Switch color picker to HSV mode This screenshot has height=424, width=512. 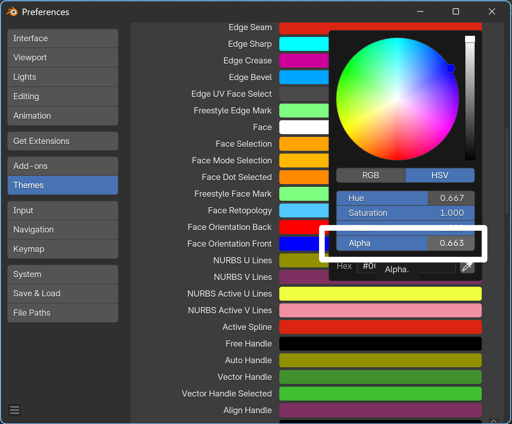(440, 175)
